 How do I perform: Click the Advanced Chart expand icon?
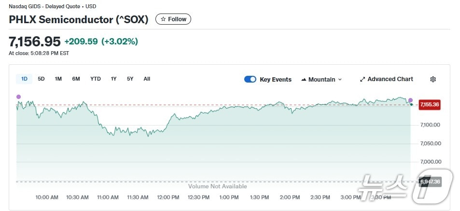pos(362,79)
